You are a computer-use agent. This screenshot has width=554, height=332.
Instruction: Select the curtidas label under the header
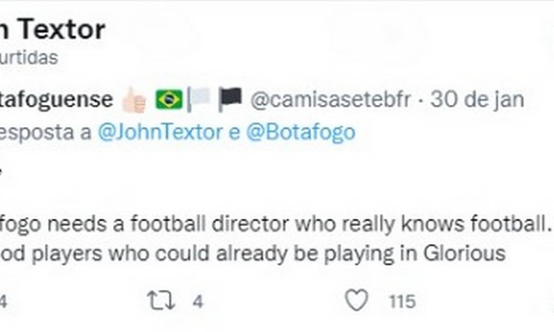[x=29, y=58]
